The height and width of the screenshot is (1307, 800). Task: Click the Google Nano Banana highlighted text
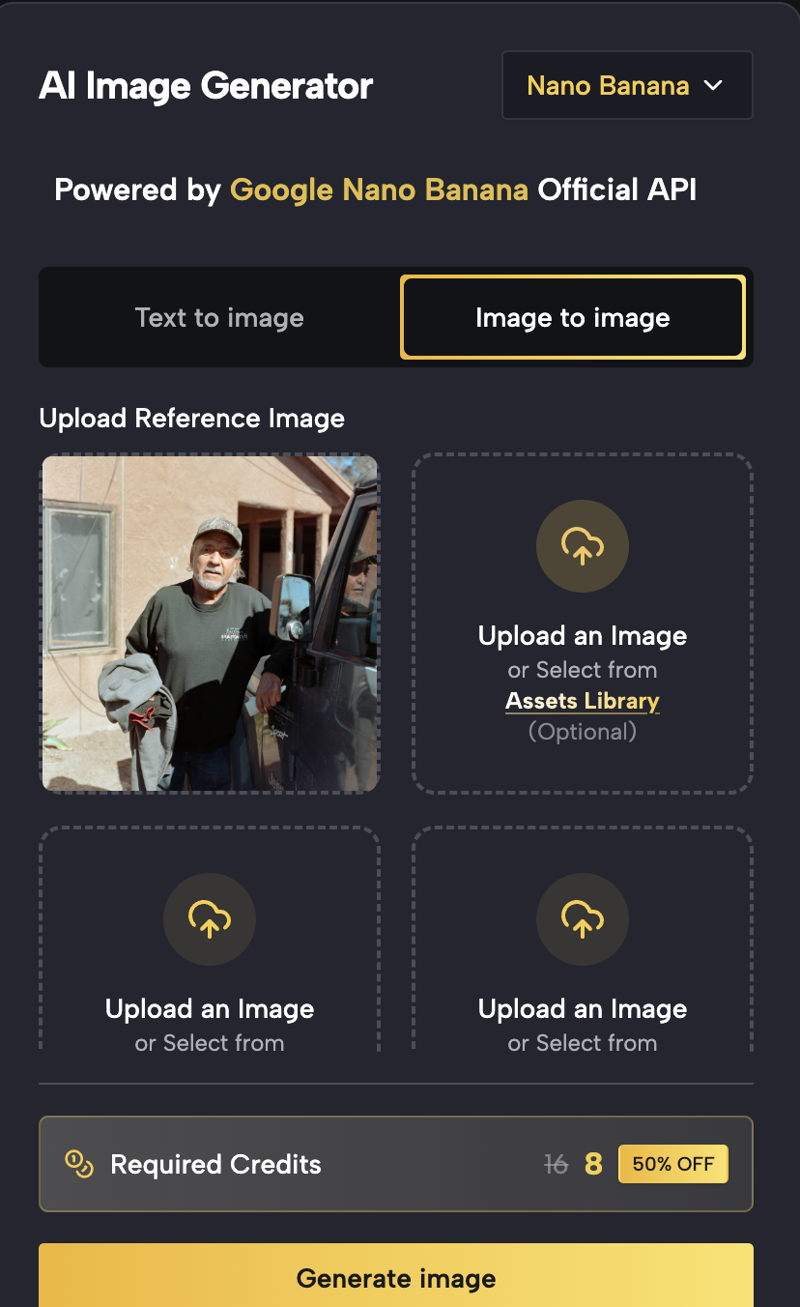[379, 189]
